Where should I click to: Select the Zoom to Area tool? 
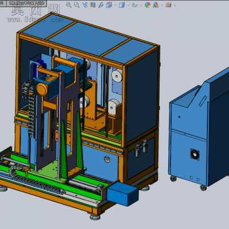[x=77, y=5]
